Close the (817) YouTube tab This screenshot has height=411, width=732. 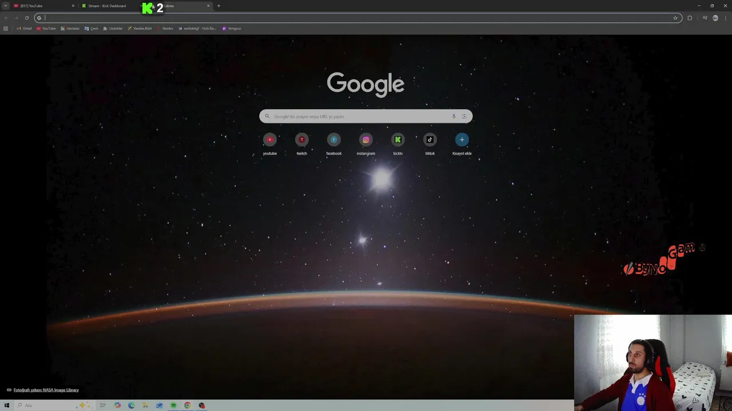pyautogui.click(x=73, y=6)
